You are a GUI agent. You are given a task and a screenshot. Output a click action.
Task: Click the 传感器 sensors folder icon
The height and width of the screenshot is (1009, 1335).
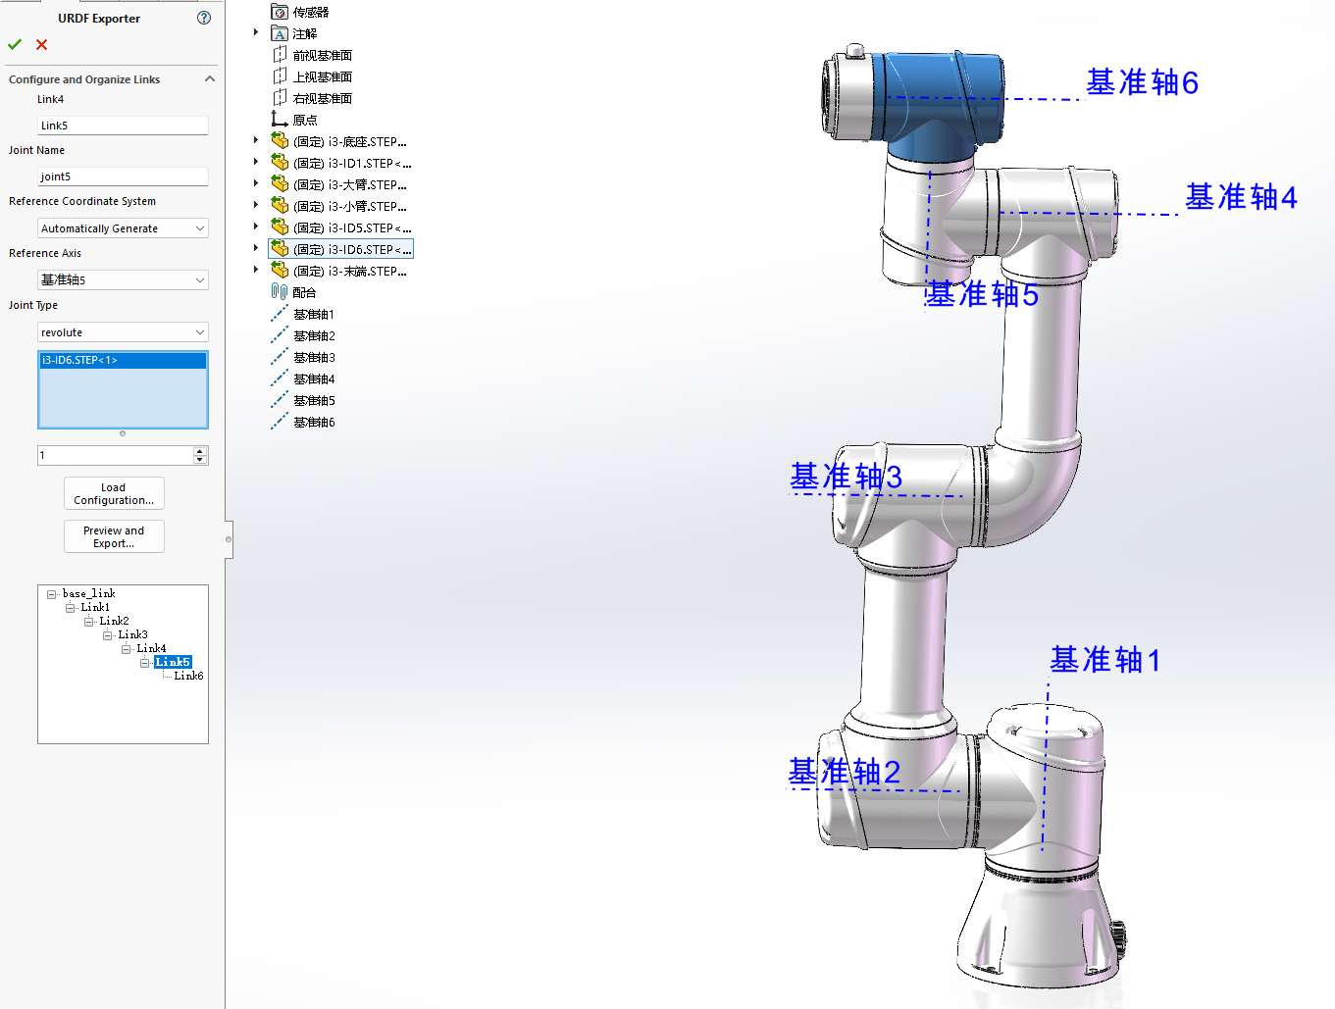280,12
